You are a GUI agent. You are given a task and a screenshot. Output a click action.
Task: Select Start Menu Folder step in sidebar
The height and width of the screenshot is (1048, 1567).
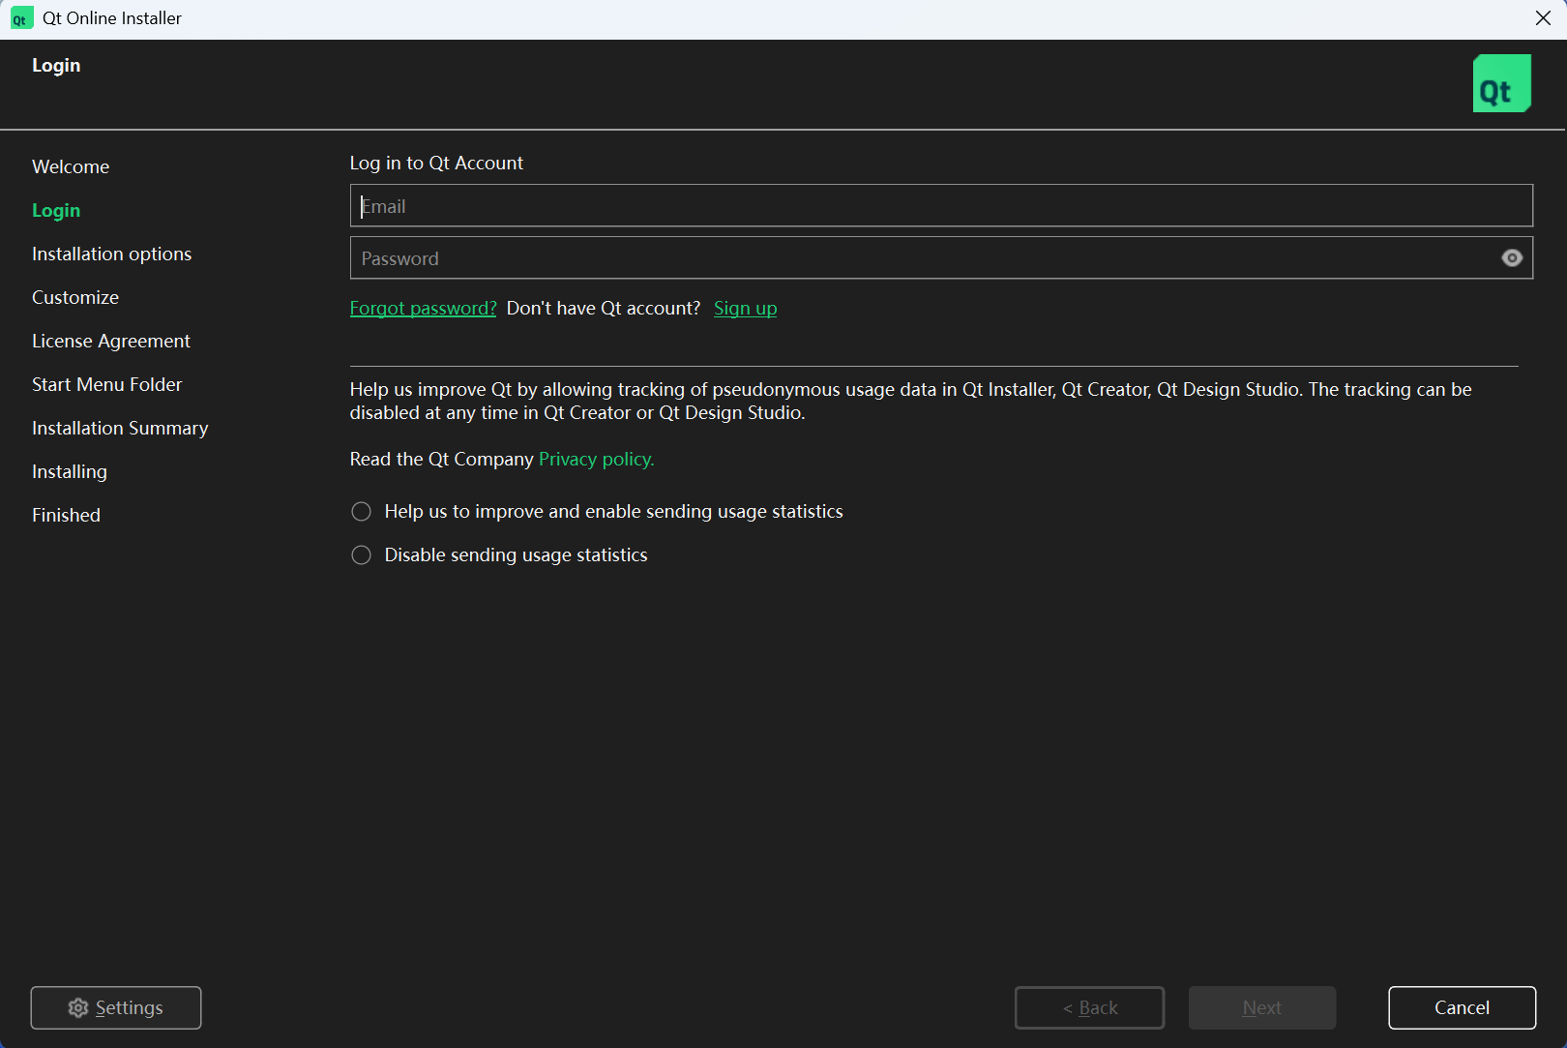click(107, 385)
